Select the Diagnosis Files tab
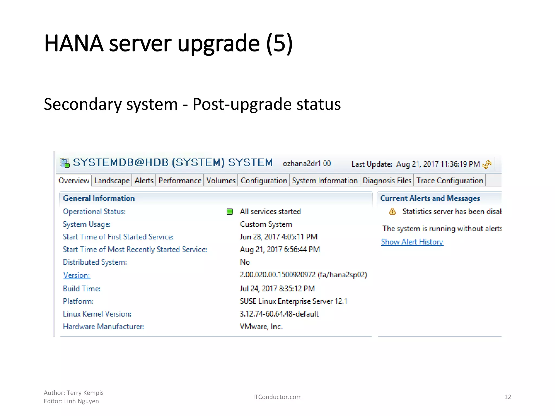This screenshot has width=555, height=416. (387, 181)
